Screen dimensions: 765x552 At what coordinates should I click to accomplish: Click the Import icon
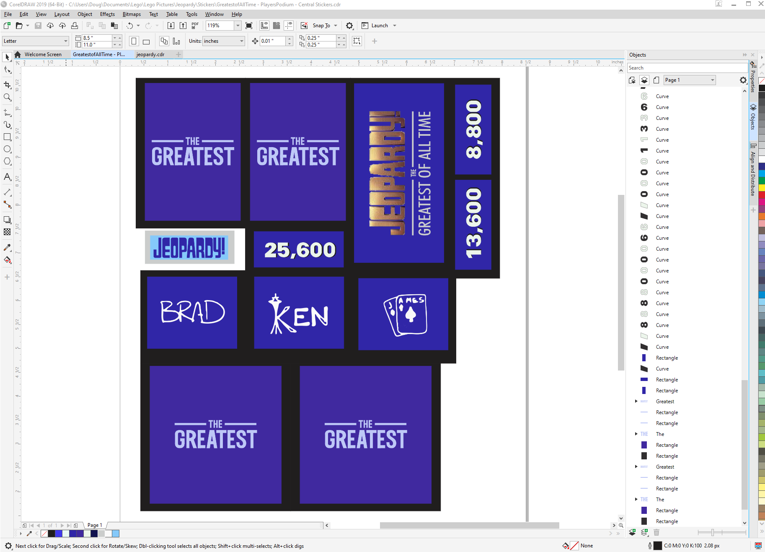[x=171, y=26]
